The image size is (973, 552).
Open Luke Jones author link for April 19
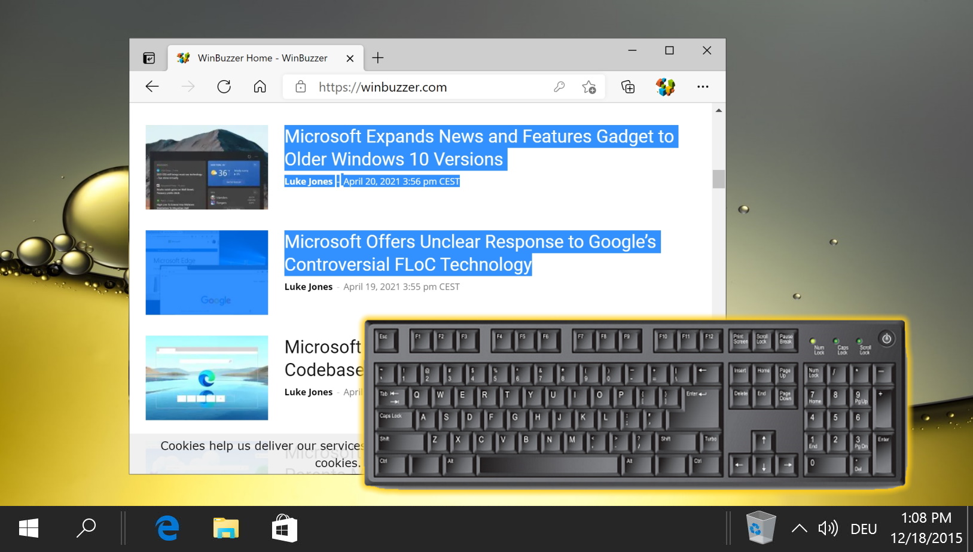(309, 286)
